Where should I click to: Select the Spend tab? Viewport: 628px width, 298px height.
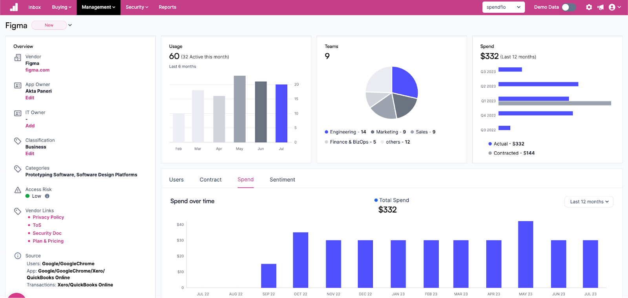click(245, 180)
